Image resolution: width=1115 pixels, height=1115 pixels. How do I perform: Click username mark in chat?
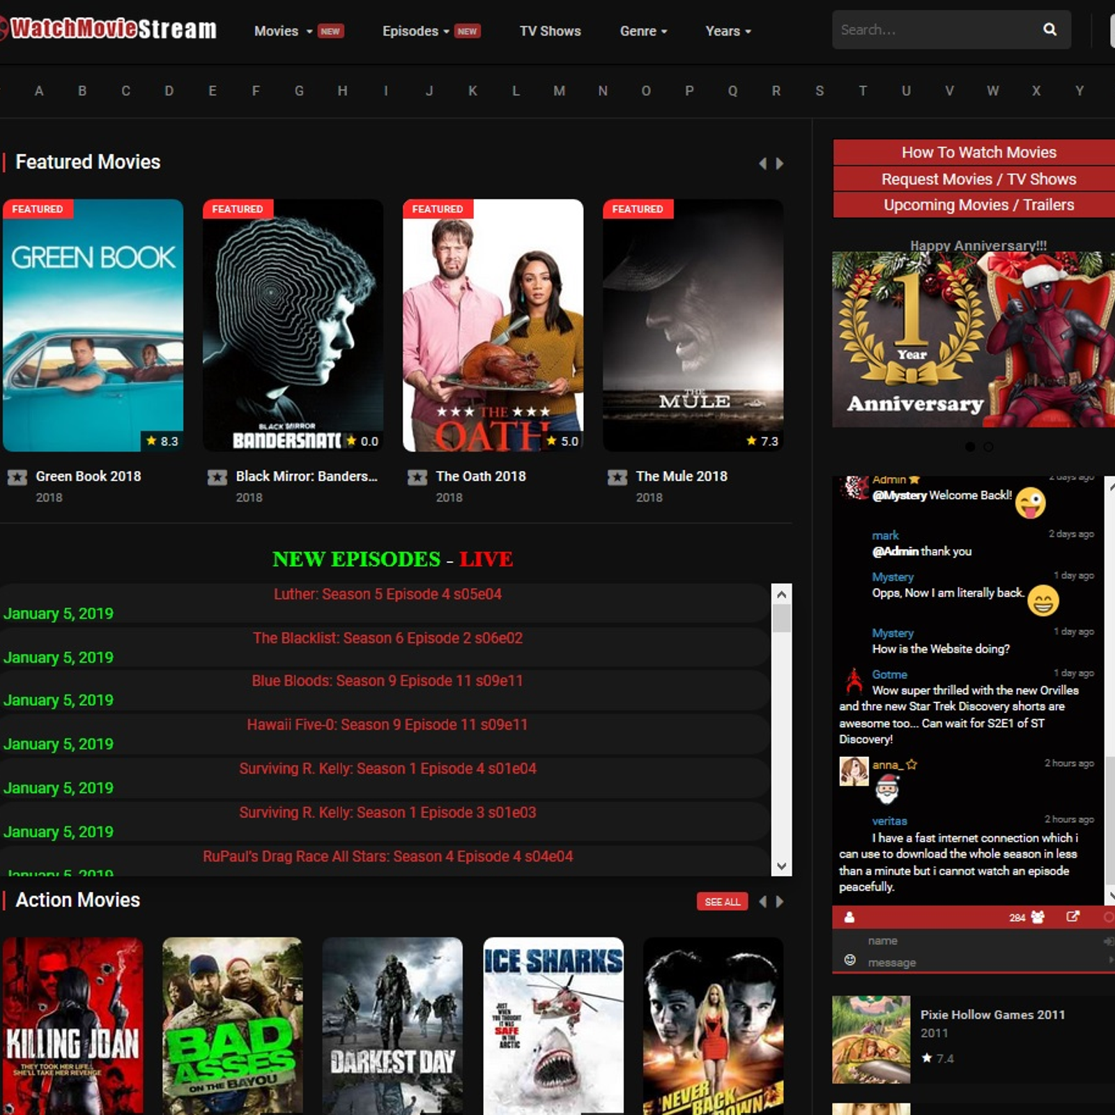click(885, 535)
